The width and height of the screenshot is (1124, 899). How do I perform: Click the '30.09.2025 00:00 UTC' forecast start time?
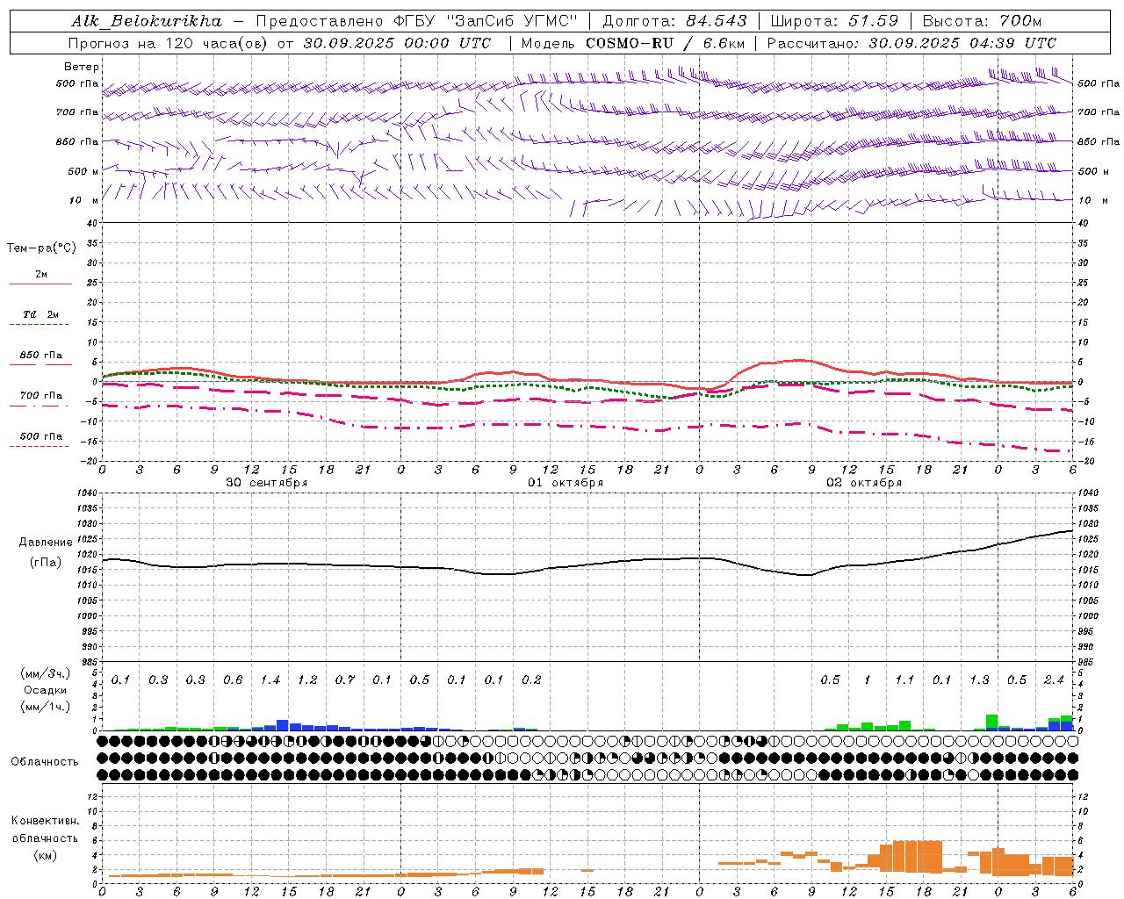tap(397, 43)
